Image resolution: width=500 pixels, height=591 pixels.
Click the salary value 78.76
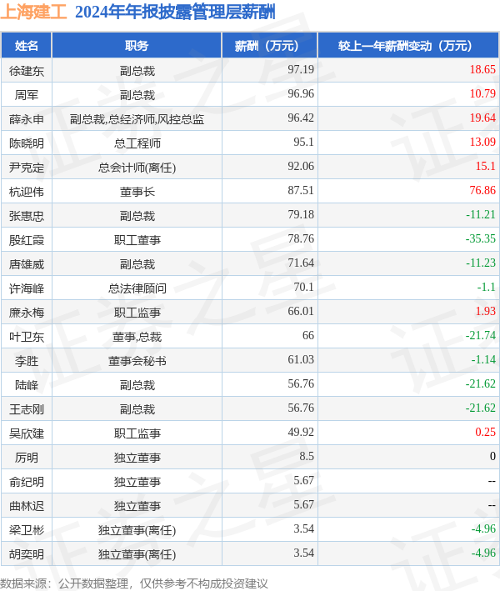tap(301, 238)
